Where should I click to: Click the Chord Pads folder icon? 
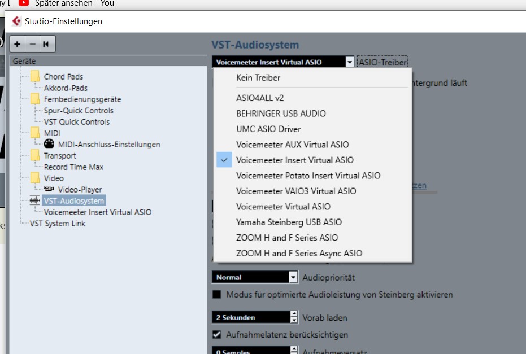click(x=35, y=77)
